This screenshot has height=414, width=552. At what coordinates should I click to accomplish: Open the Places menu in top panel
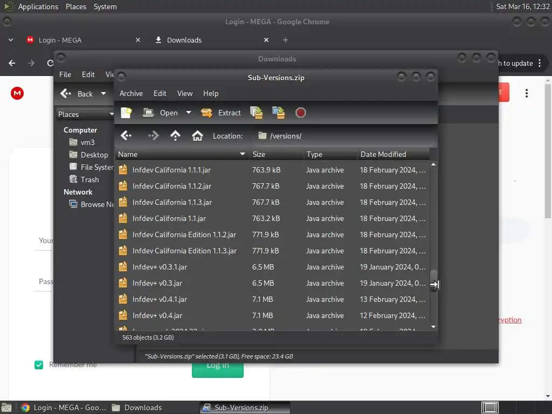[75, 6]
